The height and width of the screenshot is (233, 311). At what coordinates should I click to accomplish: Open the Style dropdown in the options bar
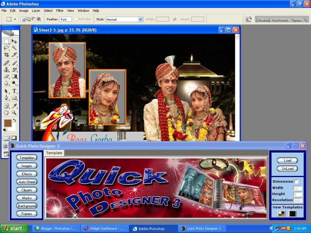[140, 19]
